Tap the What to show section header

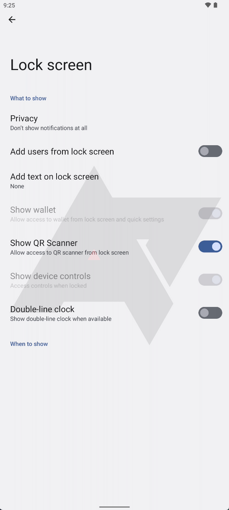coord(28,98)
